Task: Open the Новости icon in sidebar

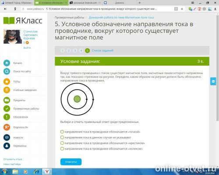Action: (7, 137)
